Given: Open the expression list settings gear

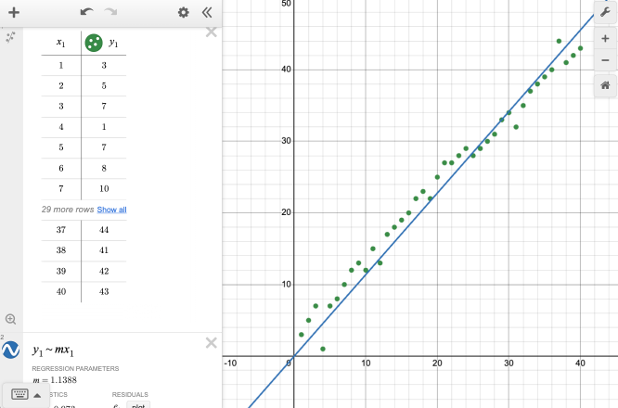Looking at the screenshot, I should click(183, 12).
